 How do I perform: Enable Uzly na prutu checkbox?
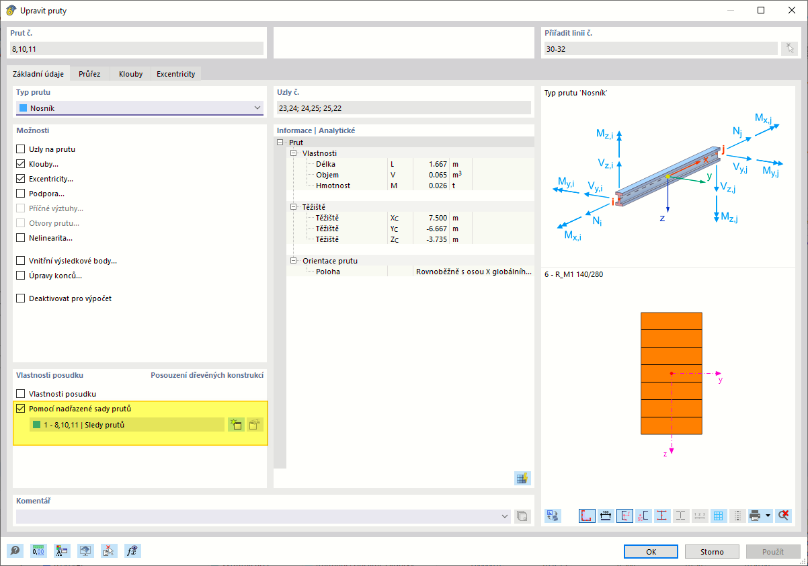21,149
